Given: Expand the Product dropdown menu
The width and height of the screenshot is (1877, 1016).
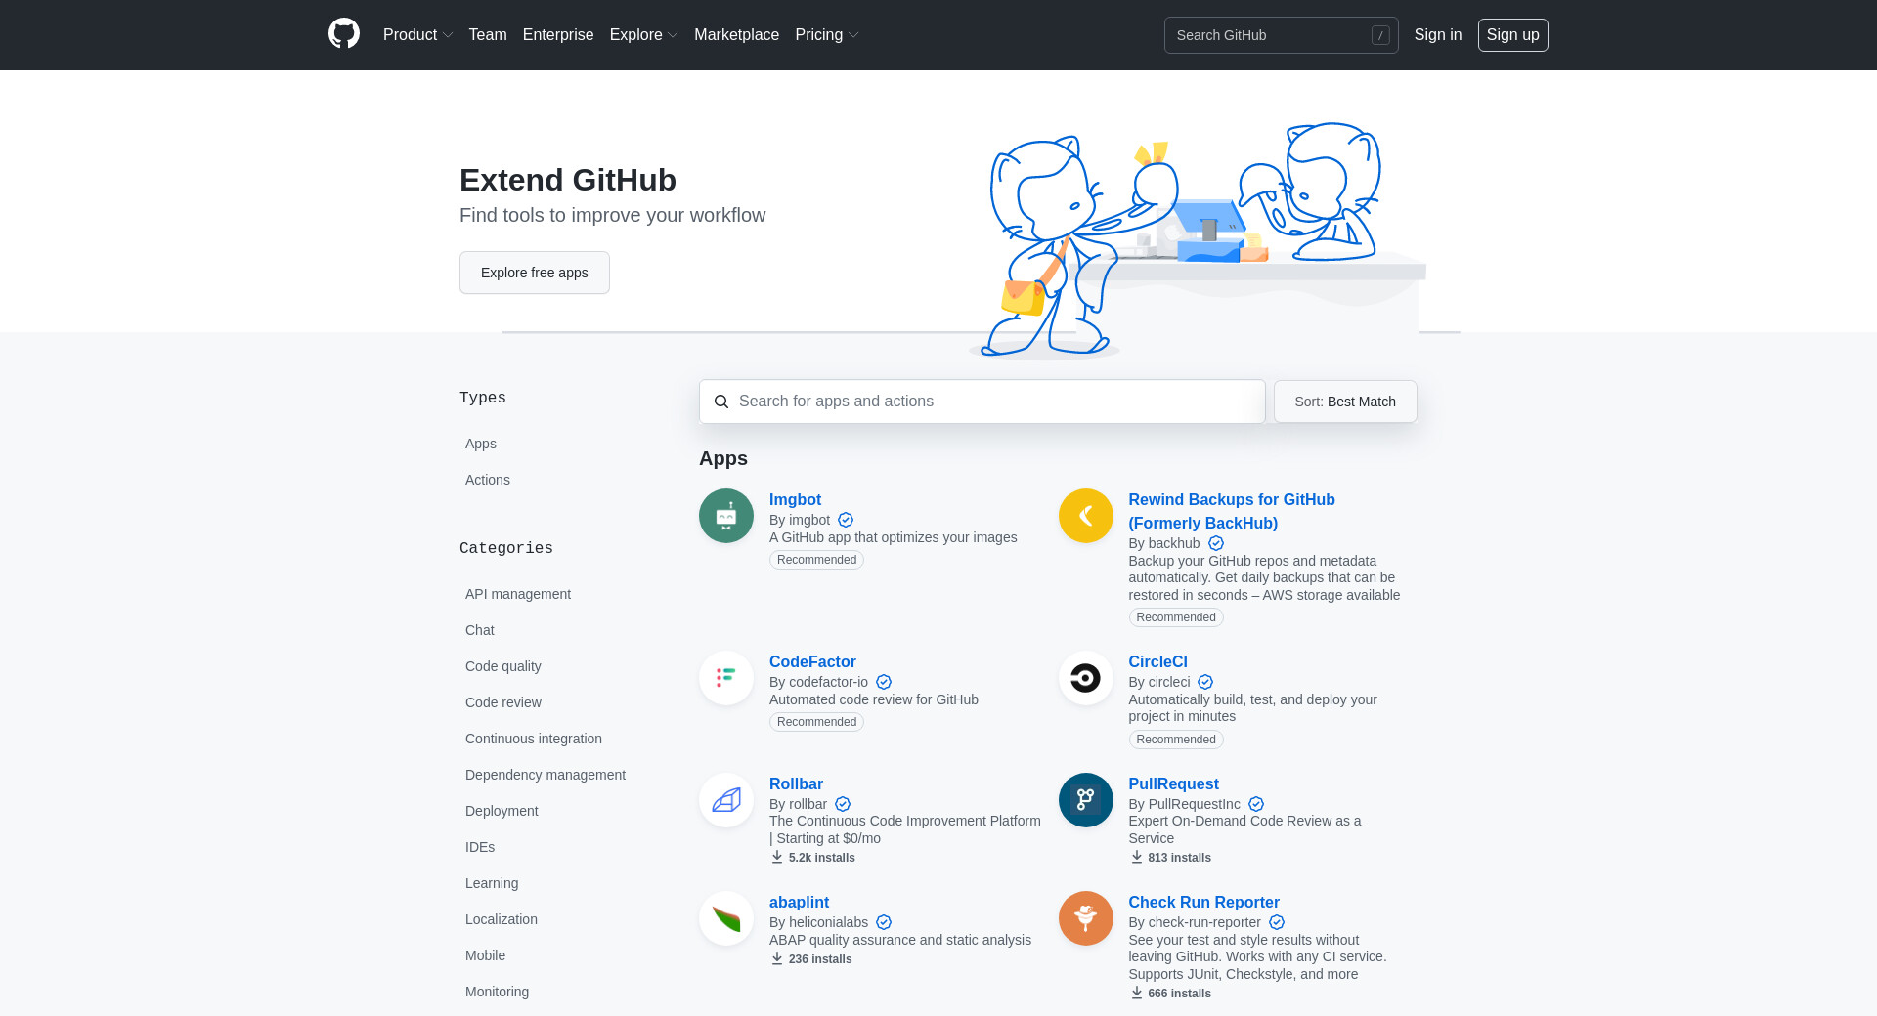Looking at the screenshot, I should coord(417,35).
